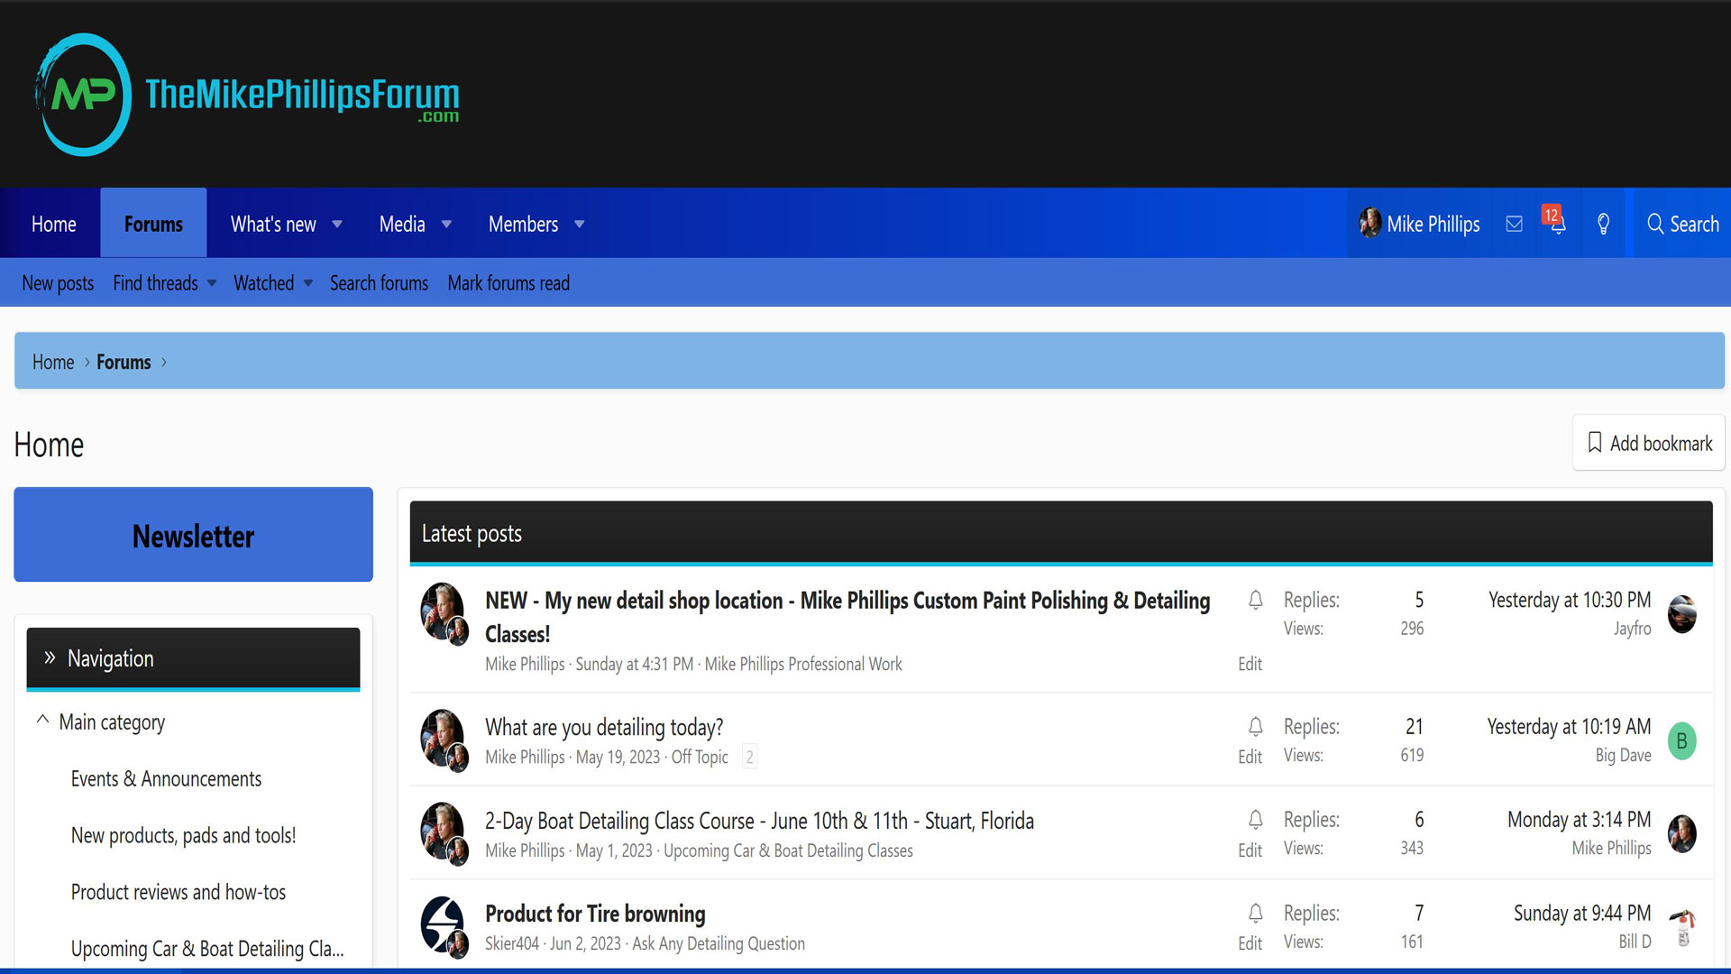Click Home in the breadcrumb
The image size is (1731, 974).
tap(53, 362)
